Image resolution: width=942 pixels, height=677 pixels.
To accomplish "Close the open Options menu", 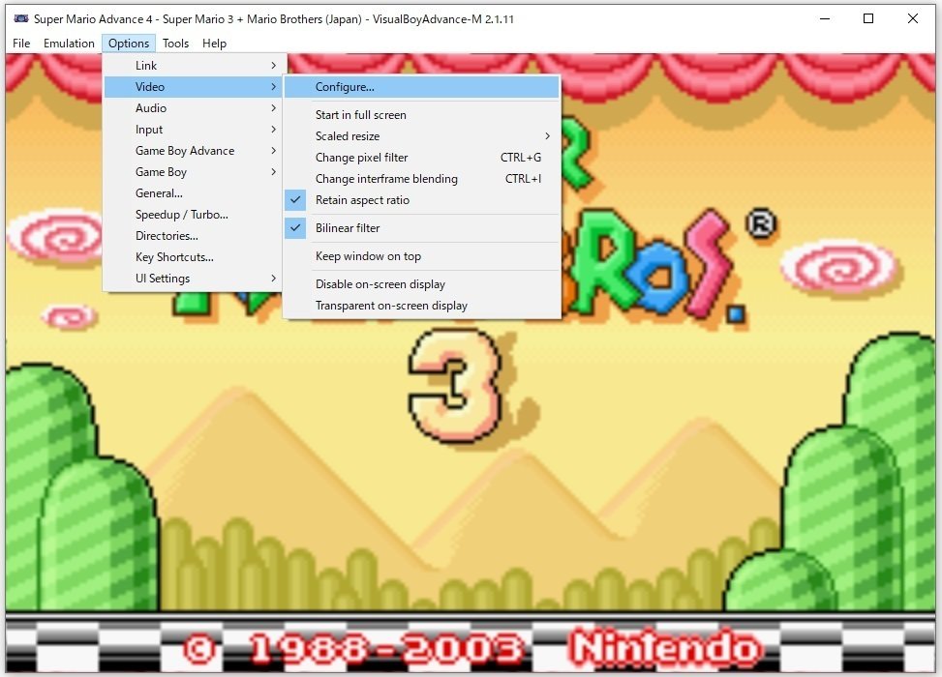I will 129,44.
